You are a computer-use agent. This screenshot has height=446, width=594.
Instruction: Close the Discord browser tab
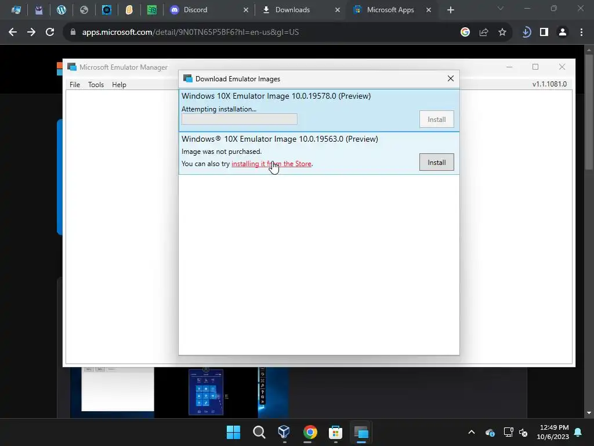(x=246, y=10)
